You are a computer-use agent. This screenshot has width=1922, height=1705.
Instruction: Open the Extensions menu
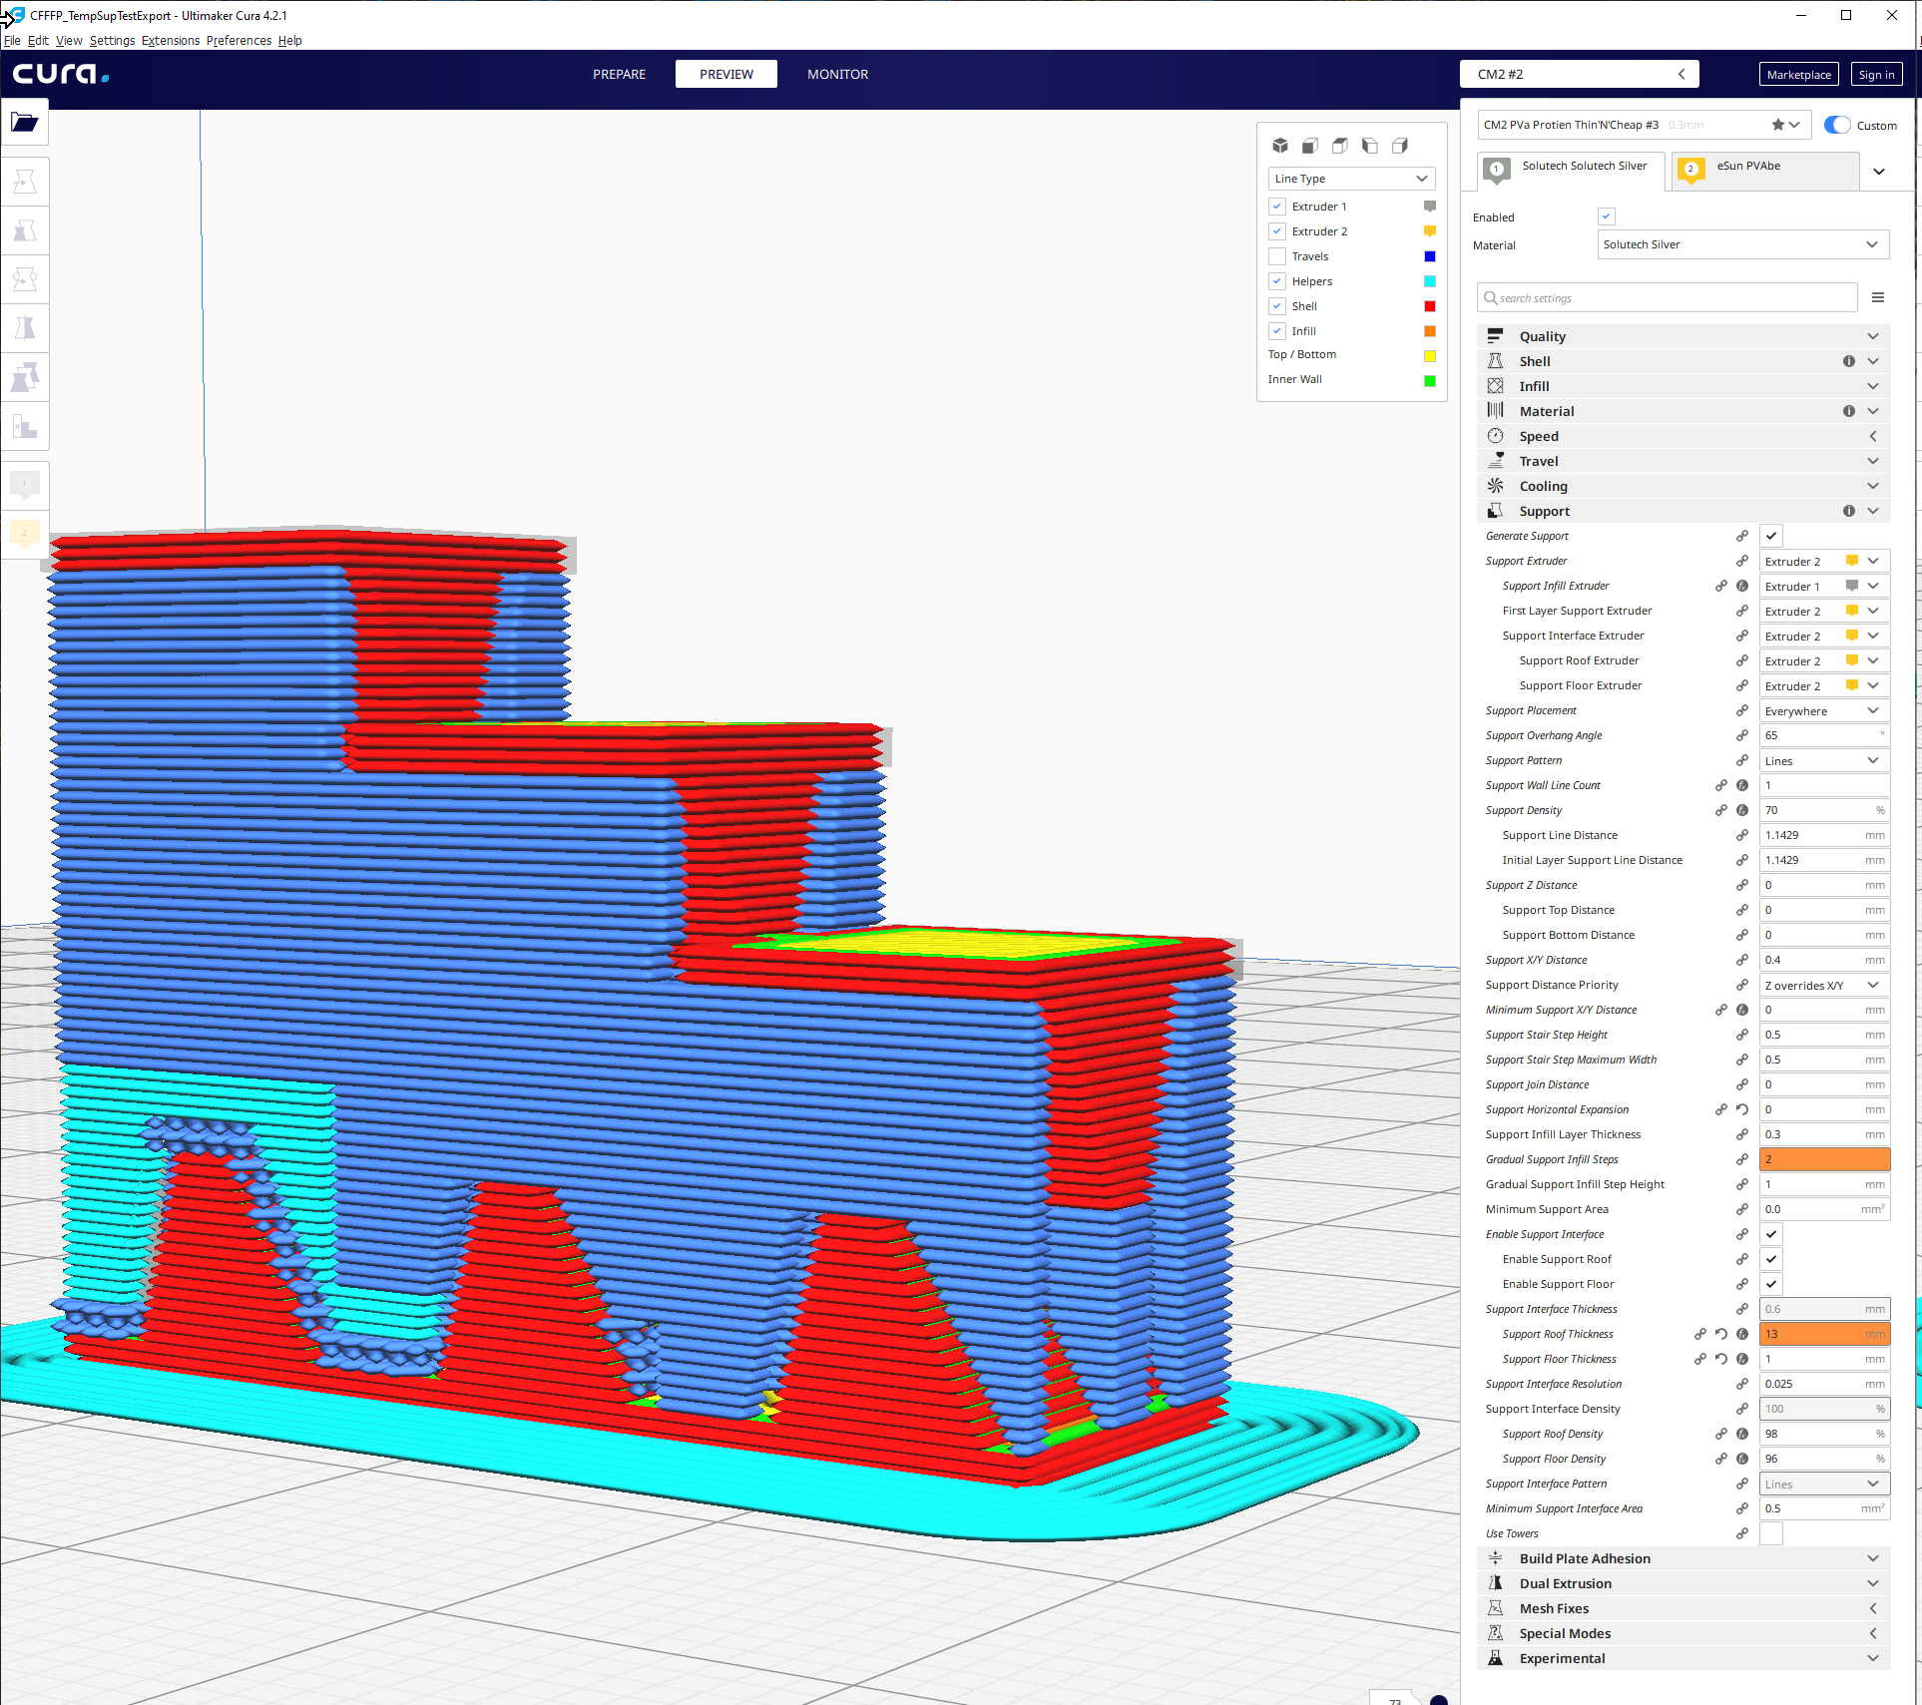171,41
